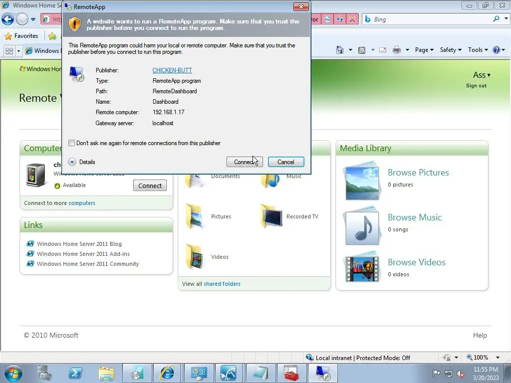Click Sign out
Image resolution: width=511 pixels, height=383 pixels.
(476, 86)
